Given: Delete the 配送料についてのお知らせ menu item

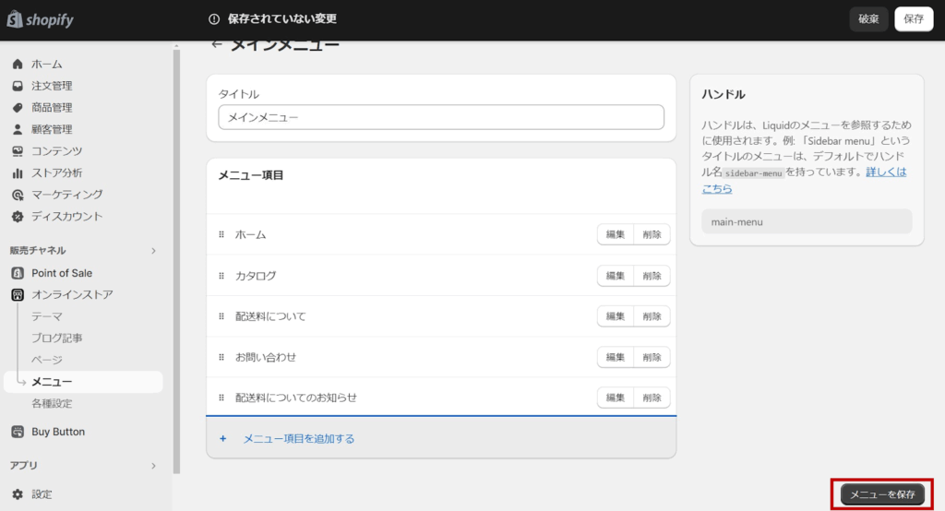Looking at the screenshot, I should (652, 398).
